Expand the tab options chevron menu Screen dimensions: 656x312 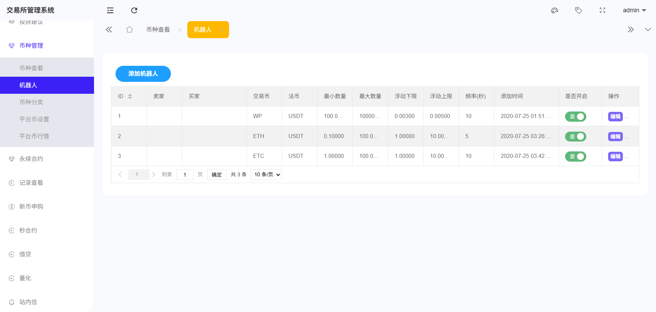pyautogui.click(x=647, y=30)
